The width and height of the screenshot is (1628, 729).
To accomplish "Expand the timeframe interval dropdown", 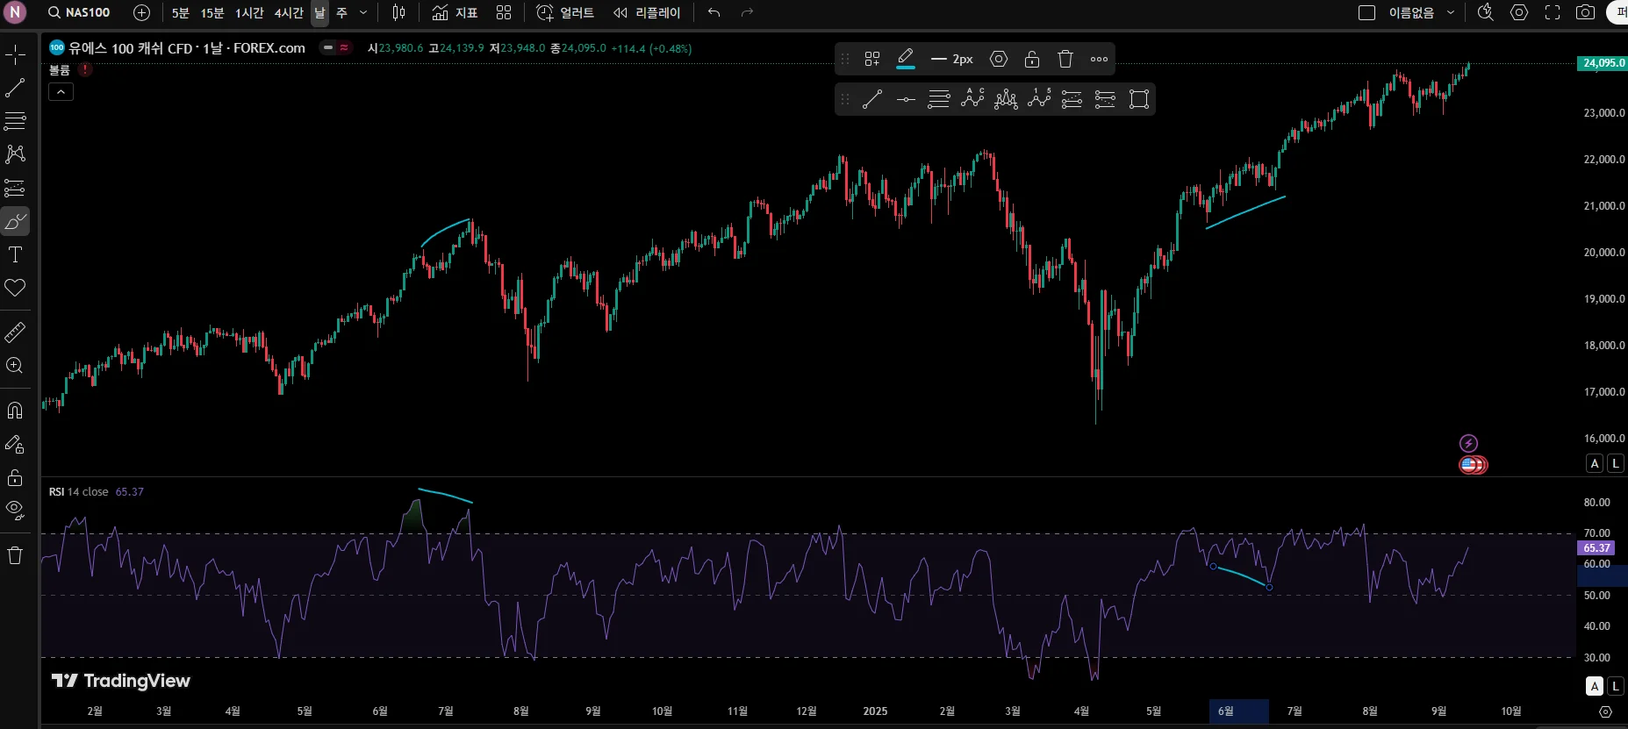I will (363, 12).
